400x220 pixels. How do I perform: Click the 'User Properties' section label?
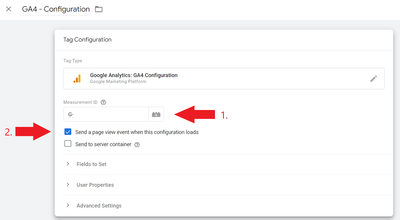(95, 185)
